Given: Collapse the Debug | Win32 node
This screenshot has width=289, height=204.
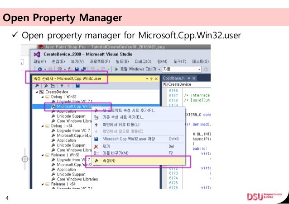Looking at the screenshot, I should (x=43, y=97).
